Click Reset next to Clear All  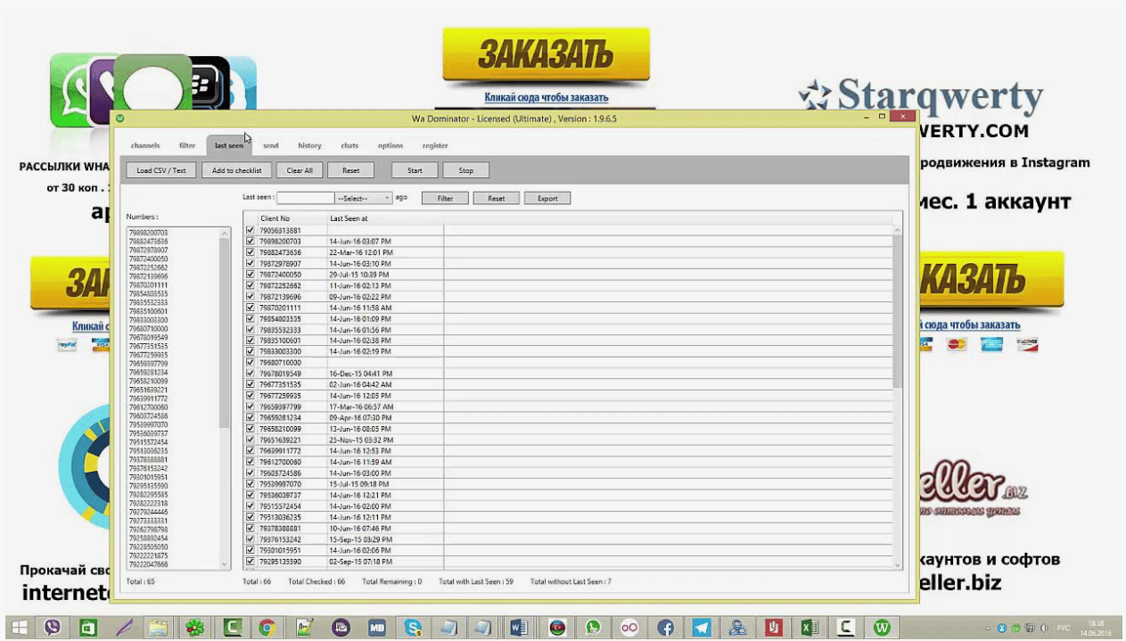(x=350, y=170)
